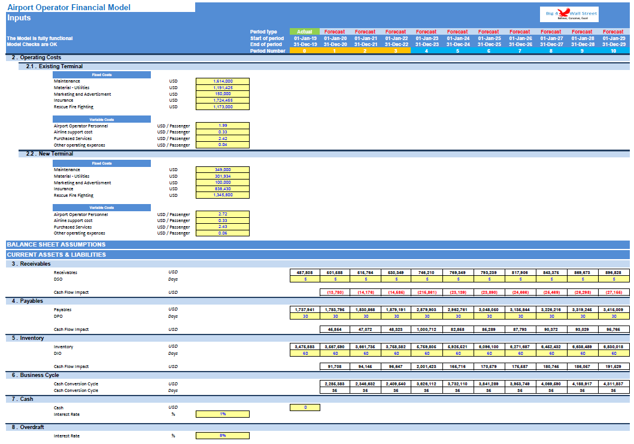Click the first Receivables value 487,808

tap(305, 273)
